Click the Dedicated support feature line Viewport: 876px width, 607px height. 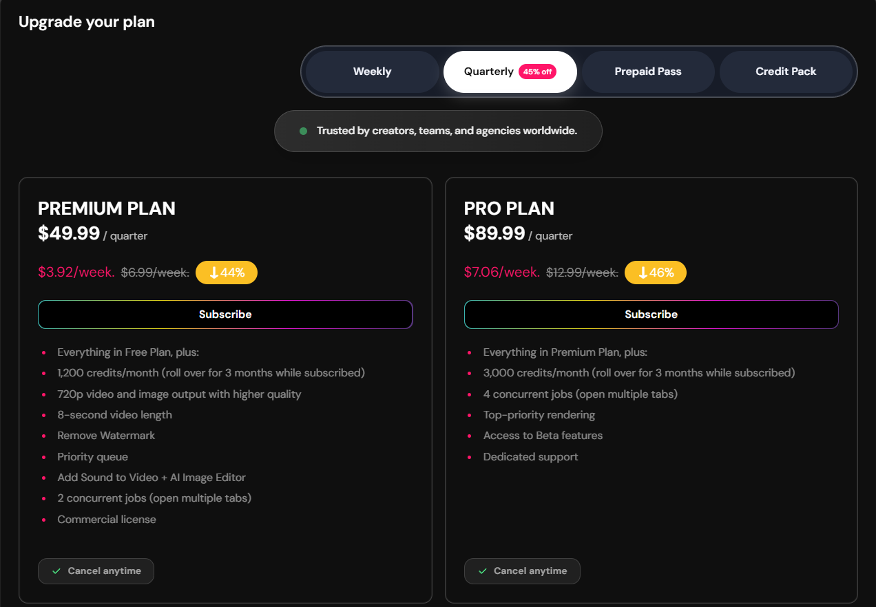coord(530,457)
